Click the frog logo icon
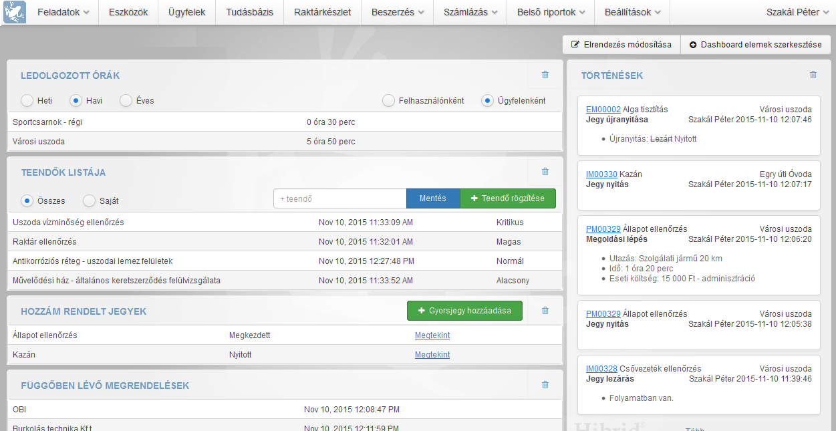 15,12
